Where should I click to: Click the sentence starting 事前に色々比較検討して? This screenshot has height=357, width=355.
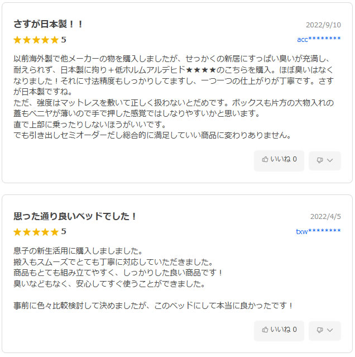point(153,306)
